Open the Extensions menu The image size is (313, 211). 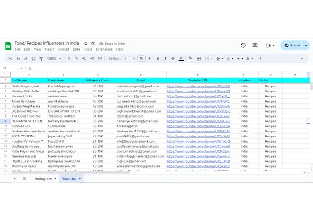104,49
